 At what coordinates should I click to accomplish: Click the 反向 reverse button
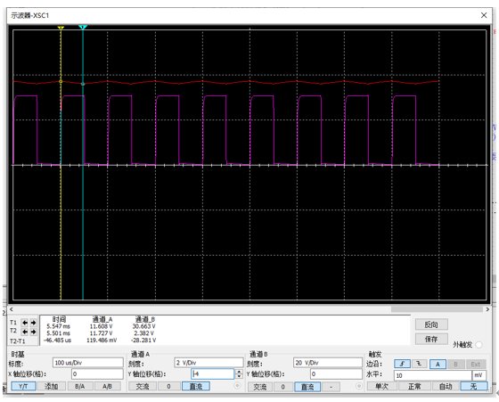click(431, 324)
